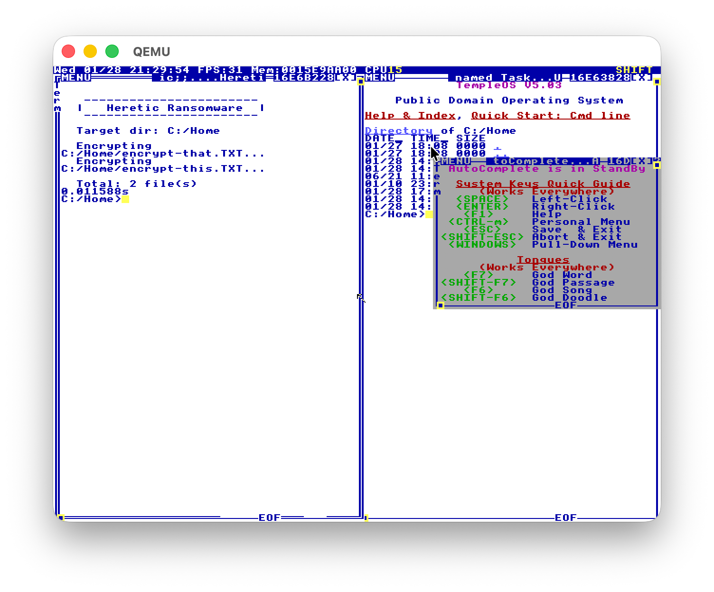This screenshot has width=714, height=592.
Task: Click the <SHIFT-ESC> key label
Action: [x=482, y=237]
